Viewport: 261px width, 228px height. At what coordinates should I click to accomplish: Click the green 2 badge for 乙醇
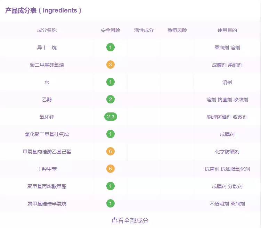[111, 99]
